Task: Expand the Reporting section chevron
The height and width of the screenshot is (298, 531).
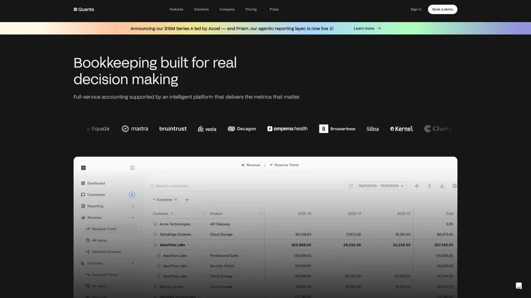Action: point(133,206)
